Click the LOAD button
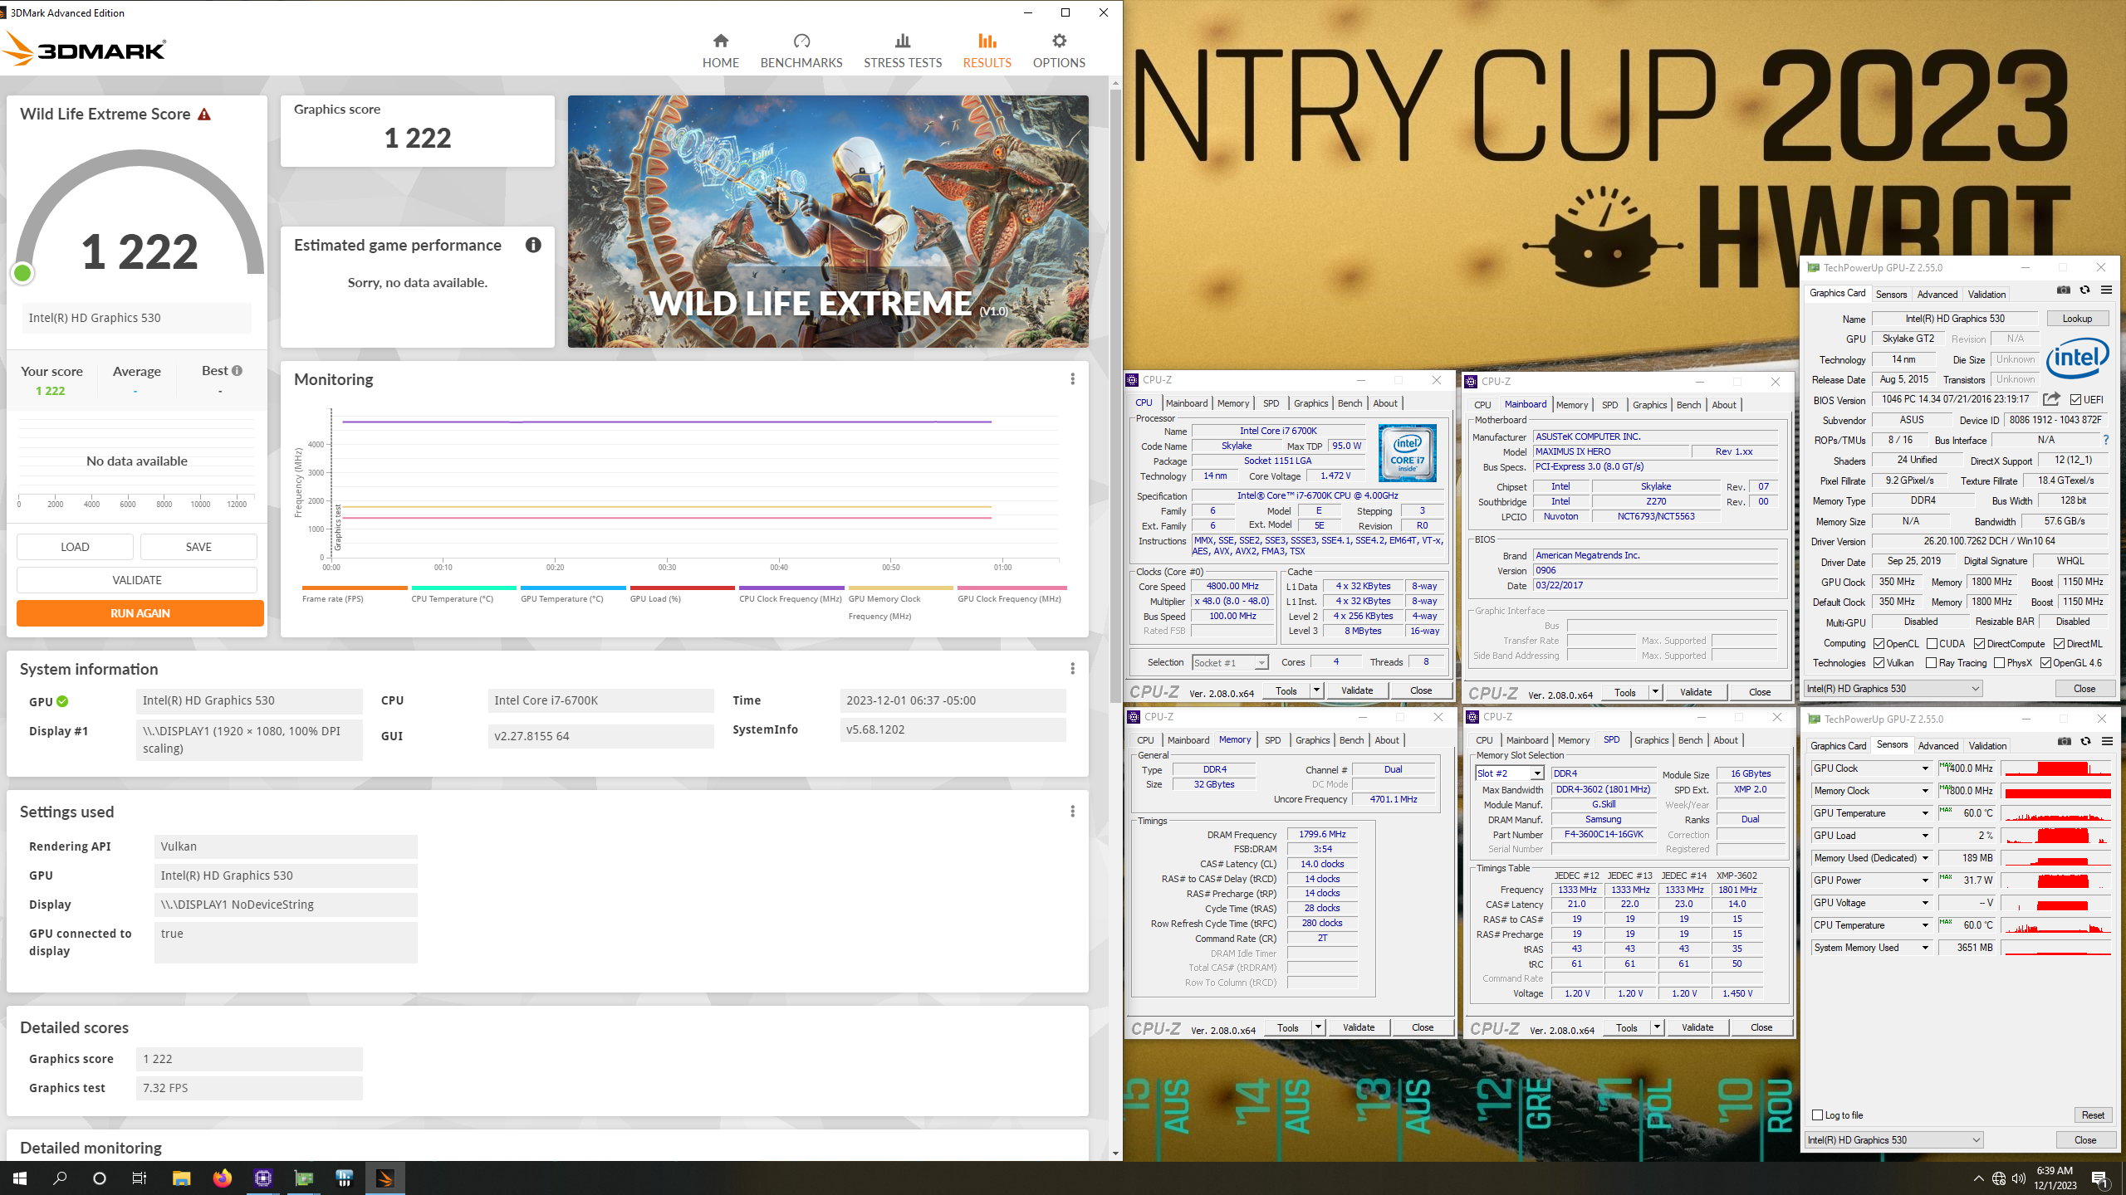 (x=75, y=547)
